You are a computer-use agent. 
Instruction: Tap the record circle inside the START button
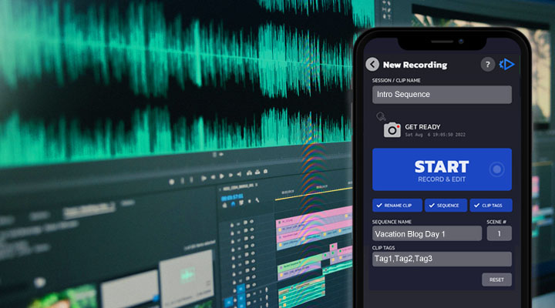point(496,169)
